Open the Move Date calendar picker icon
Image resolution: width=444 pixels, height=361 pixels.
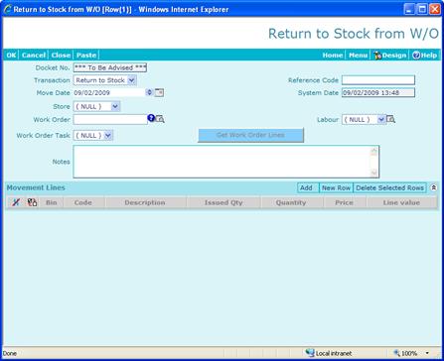pyautogui.click(x=160, y=93)
